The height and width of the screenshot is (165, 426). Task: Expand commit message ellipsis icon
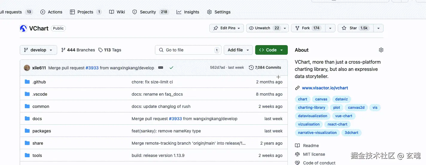tap(161, 68)
